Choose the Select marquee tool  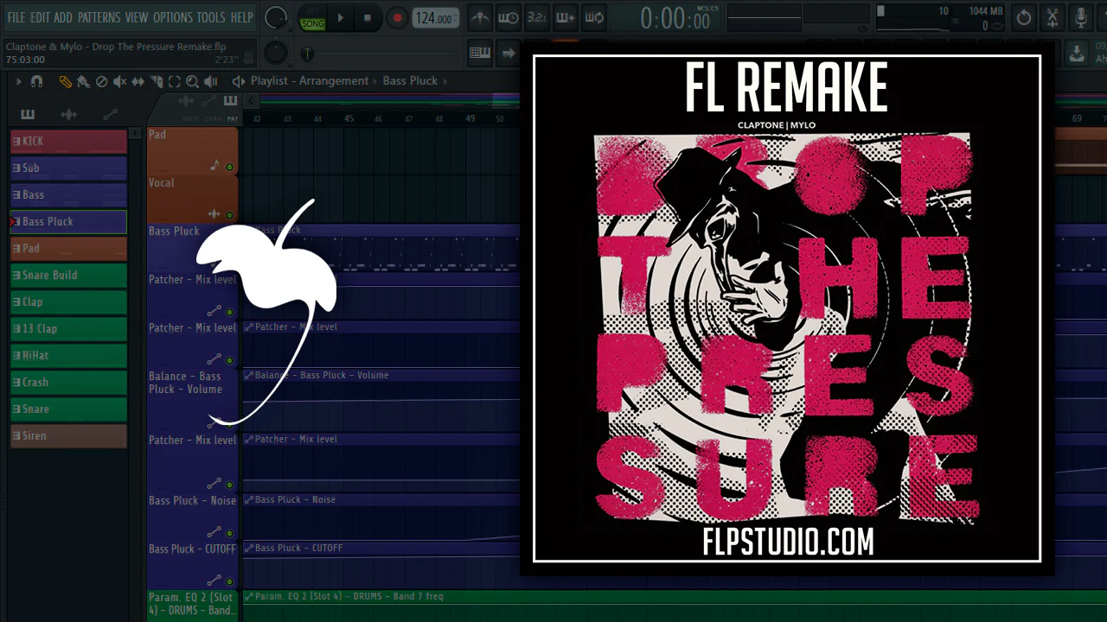coord(174,81)
